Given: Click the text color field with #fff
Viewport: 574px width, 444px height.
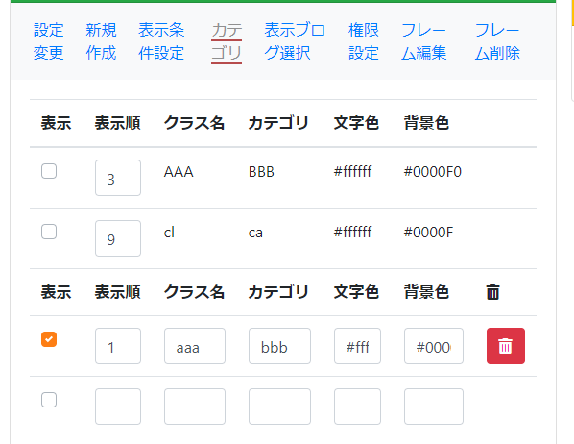Looking at the screenshot, I should (357, 346).
